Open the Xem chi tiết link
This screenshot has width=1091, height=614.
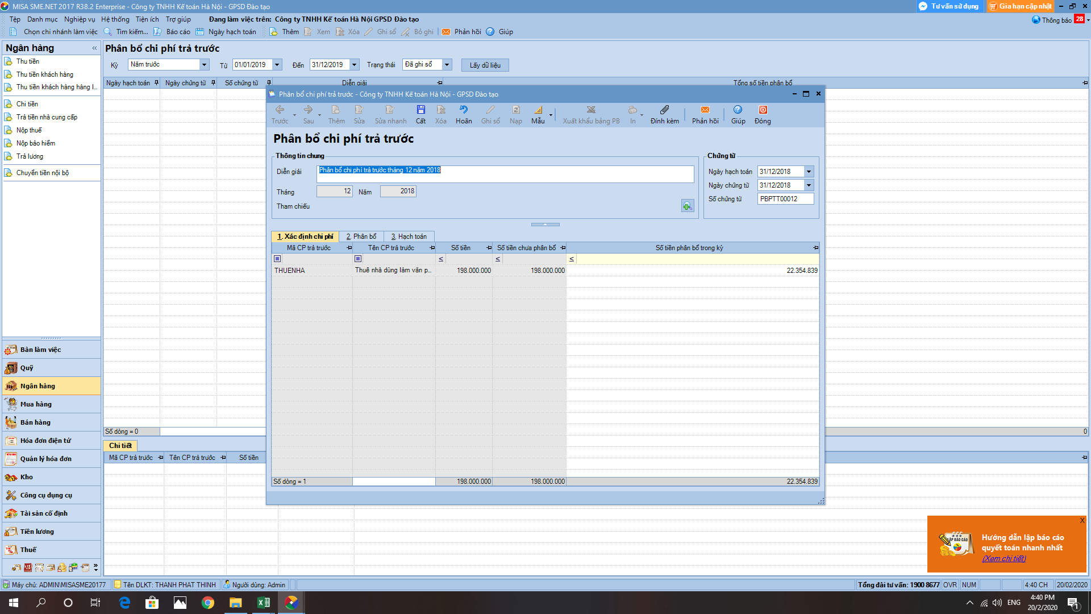pyautogui.click(x=1003, y=558)
